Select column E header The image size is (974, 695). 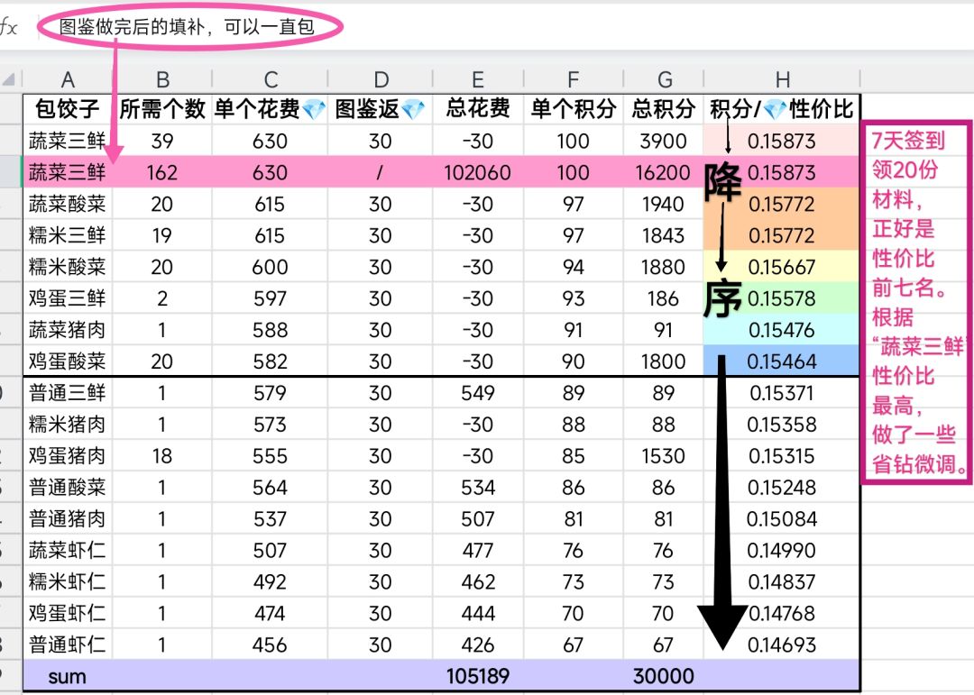coord(477,79)
